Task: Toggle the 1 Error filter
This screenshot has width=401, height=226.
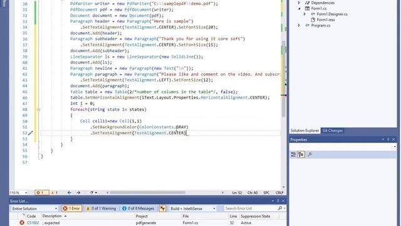Action: point(71,208)
